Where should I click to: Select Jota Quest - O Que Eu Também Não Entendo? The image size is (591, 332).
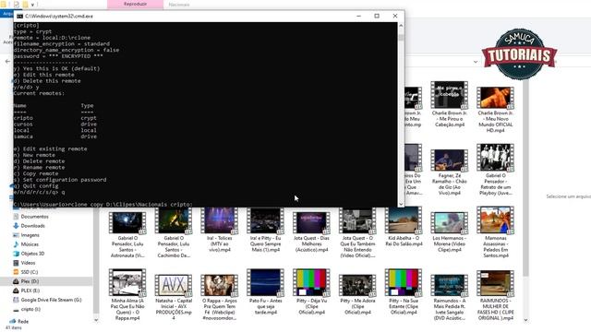click(357, 232)
